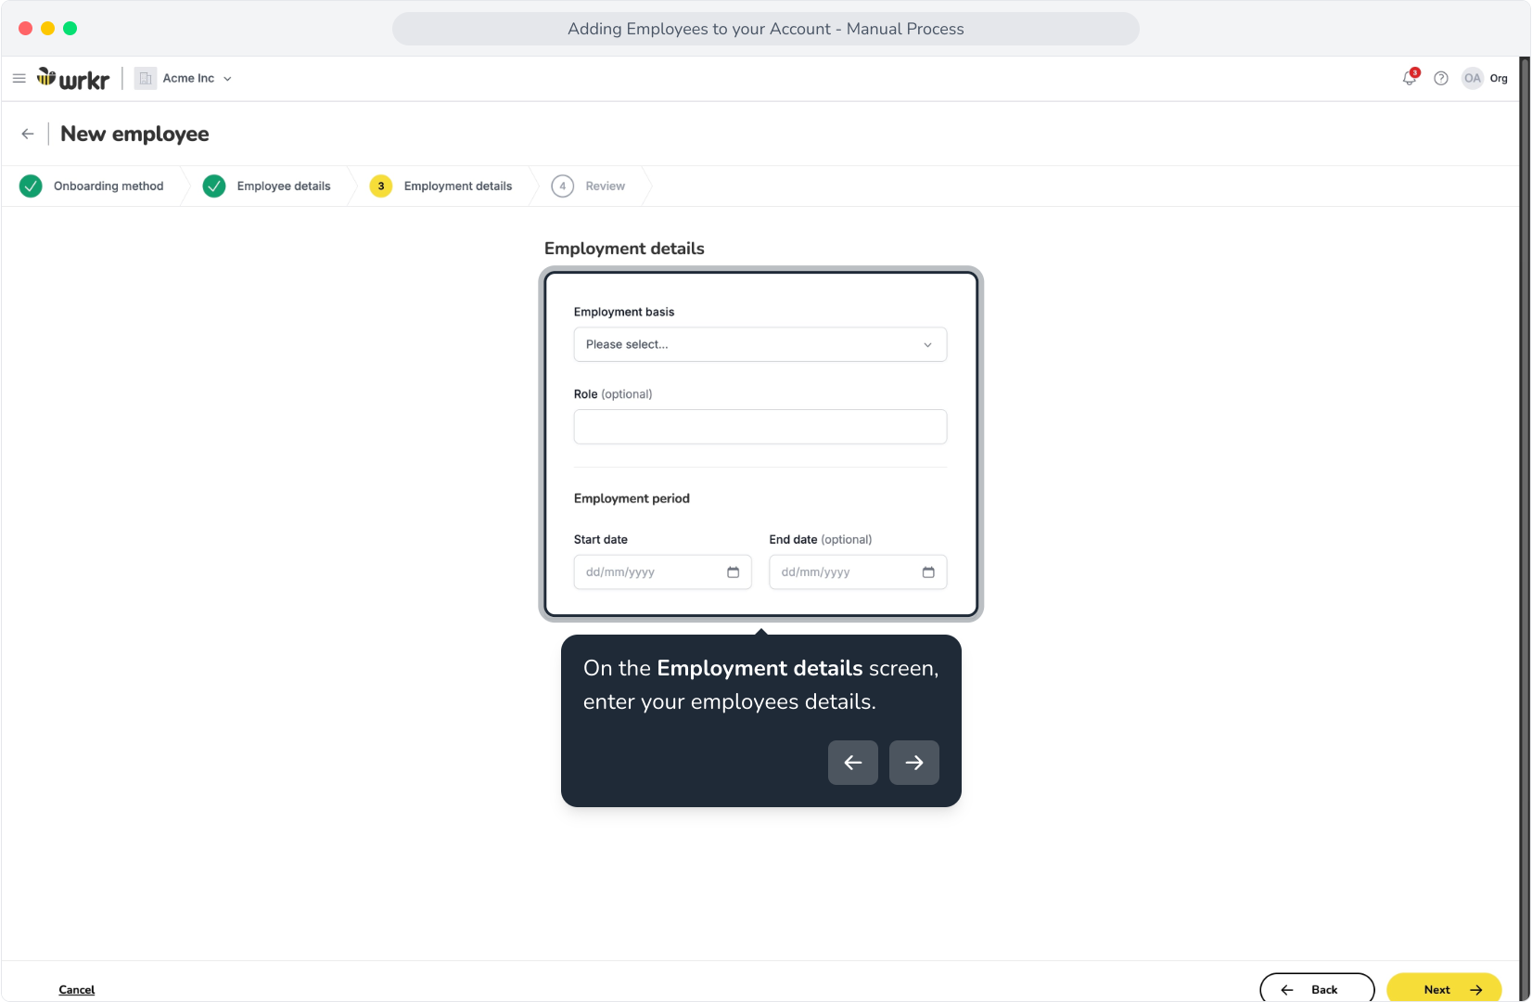This screenshot has width=1532, height=1002.
Task: Click the step 3 yellow number badge
Action: click(x=381, y=186)
